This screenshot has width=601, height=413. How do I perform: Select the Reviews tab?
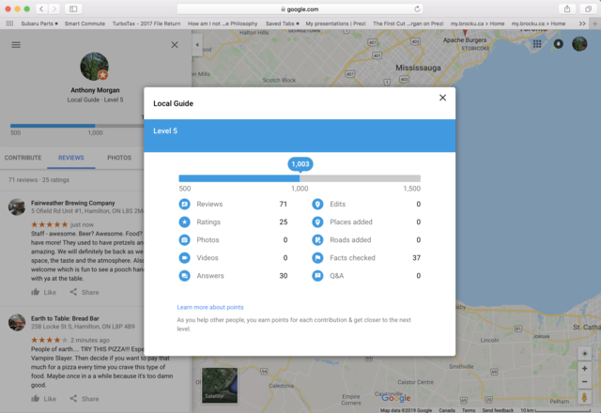pyautogui.click(x=71, y=158)
